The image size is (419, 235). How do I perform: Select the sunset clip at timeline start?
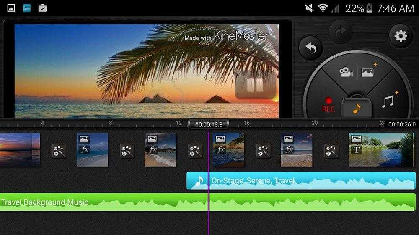(20, 150)
